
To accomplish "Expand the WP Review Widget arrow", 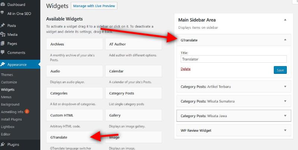I will tap(285, 130).
